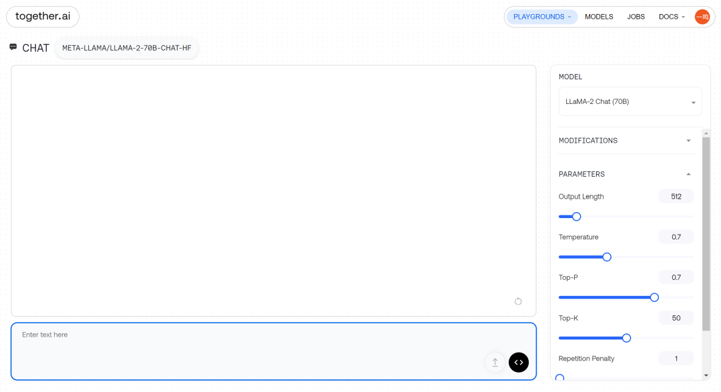Open the Playgrounds menu
The width and height of the screenshot is (721, 392).
tap(542, 17)
